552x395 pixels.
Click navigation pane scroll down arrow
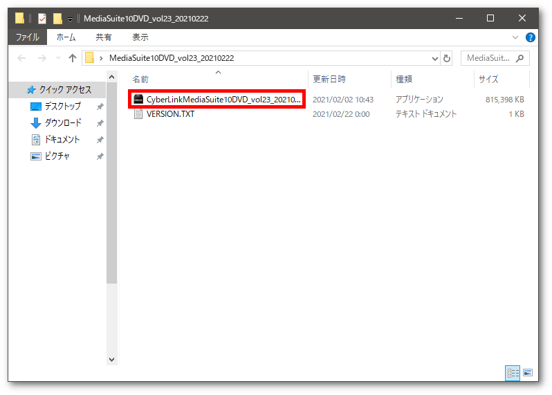click(111, 360)
